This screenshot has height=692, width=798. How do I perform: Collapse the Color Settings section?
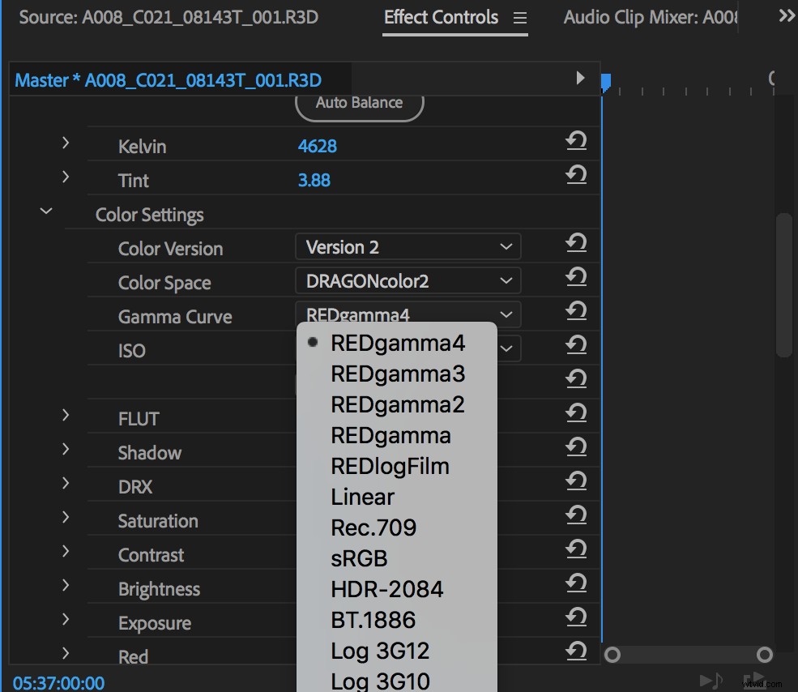click(x=45, y=211)
